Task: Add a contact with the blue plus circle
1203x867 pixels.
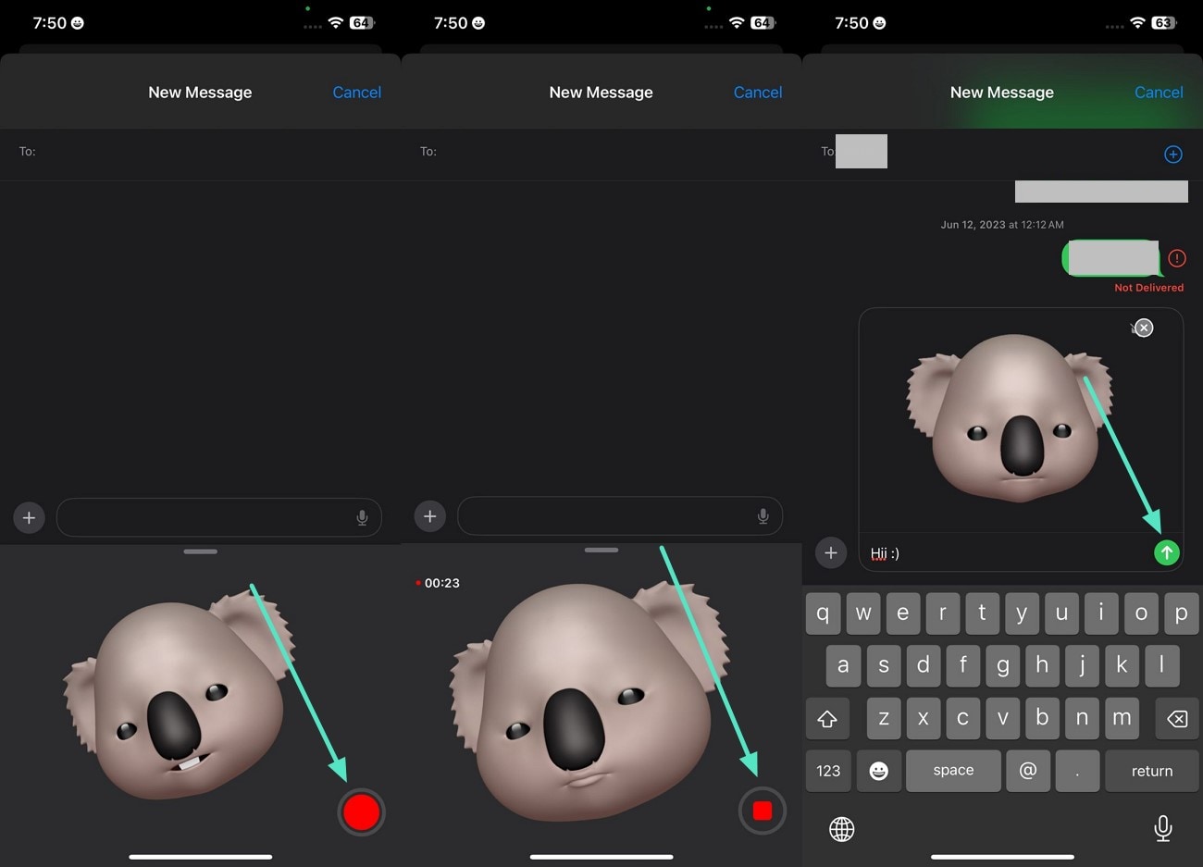Action: [1172, 155]
